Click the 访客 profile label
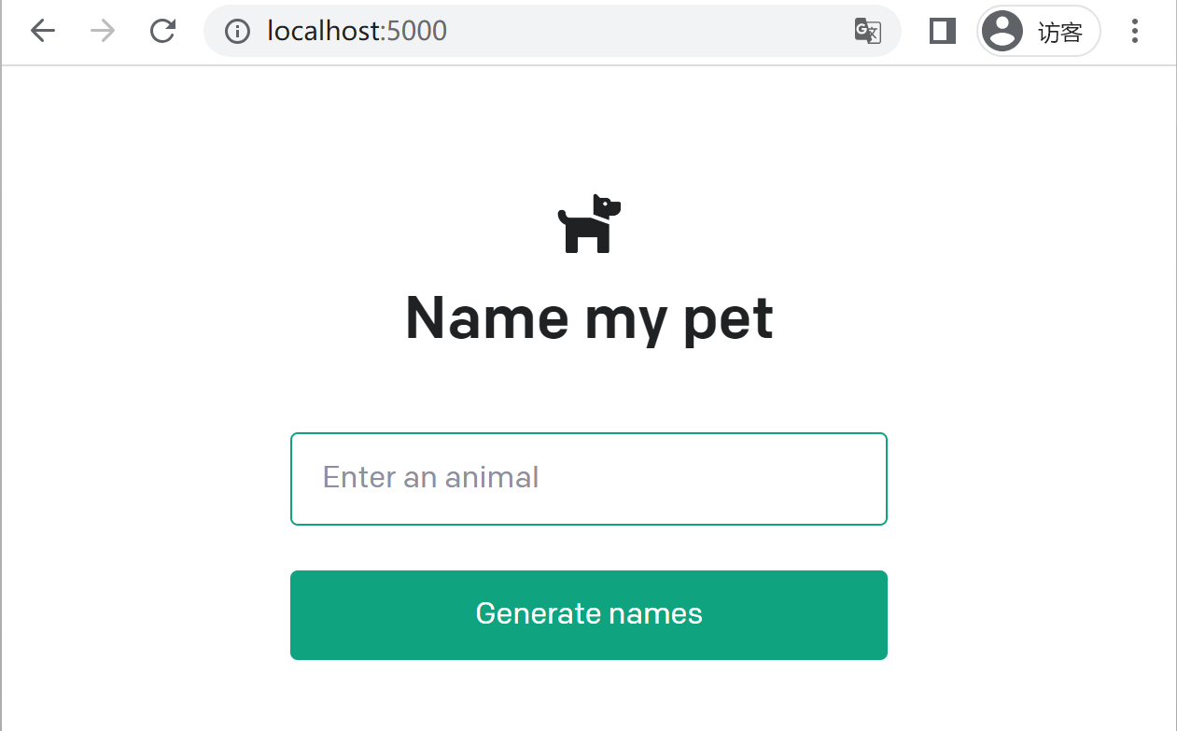This screenshot has width=1177, height=731. 1060,32
